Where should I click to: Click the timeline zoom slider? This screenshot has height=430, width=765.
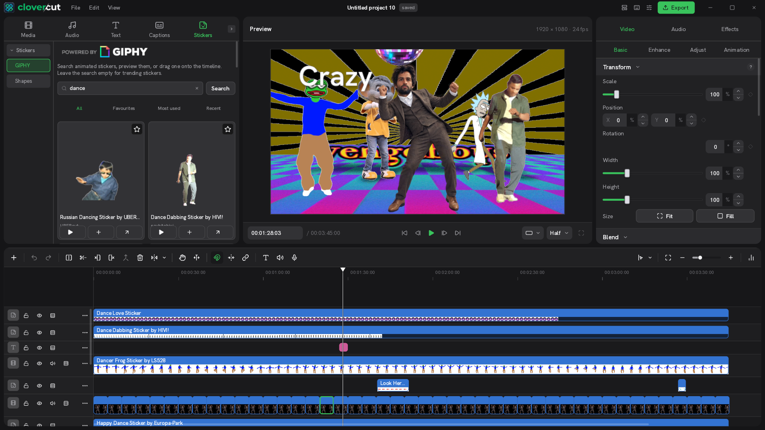click(706, 258)
